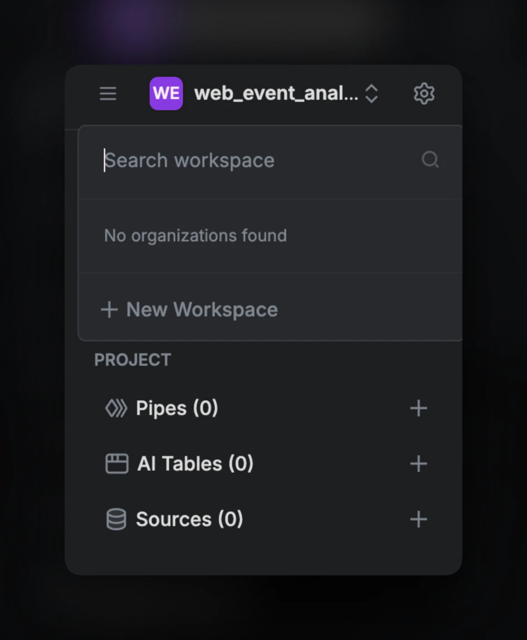This screenshot has width=527, height=640.
Task: Open AI Tables from the project list
Action: point(196,463)
